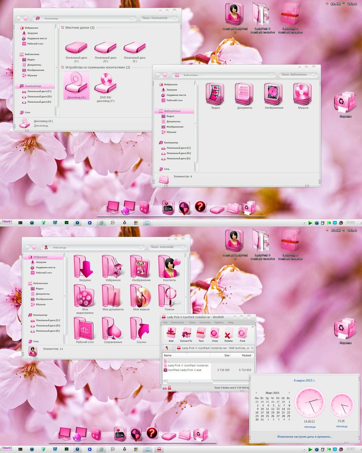Viewport: 362px width, 453px height.
Task: Open the Options menu in WinRAR
Action: [x=218, y=323]
